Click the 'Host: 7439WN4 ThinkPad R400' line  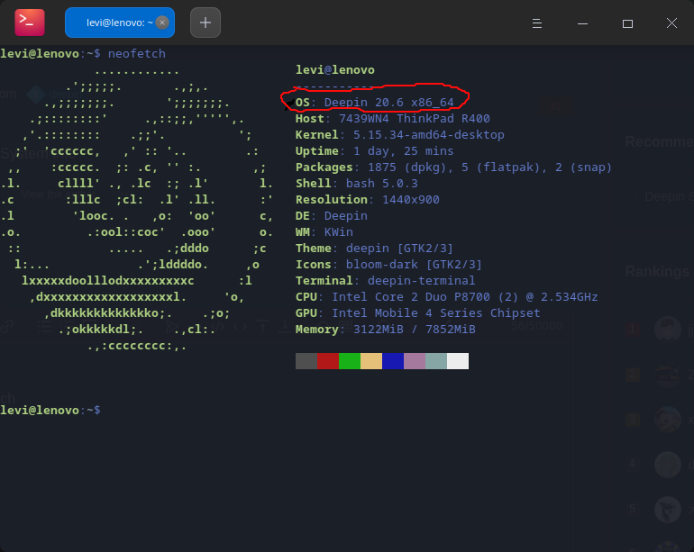click(393, 119)
